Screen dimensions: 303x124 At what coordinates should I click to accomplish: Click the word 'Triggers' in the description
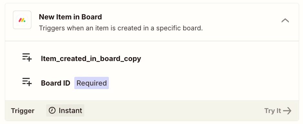coord(52,28)
